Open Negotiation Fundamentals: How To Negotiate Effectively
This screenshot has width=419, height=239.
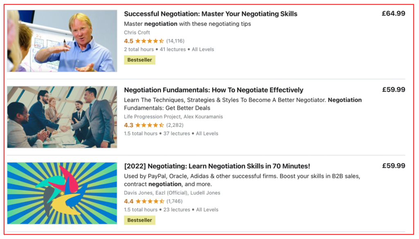[x=213, y=90]
